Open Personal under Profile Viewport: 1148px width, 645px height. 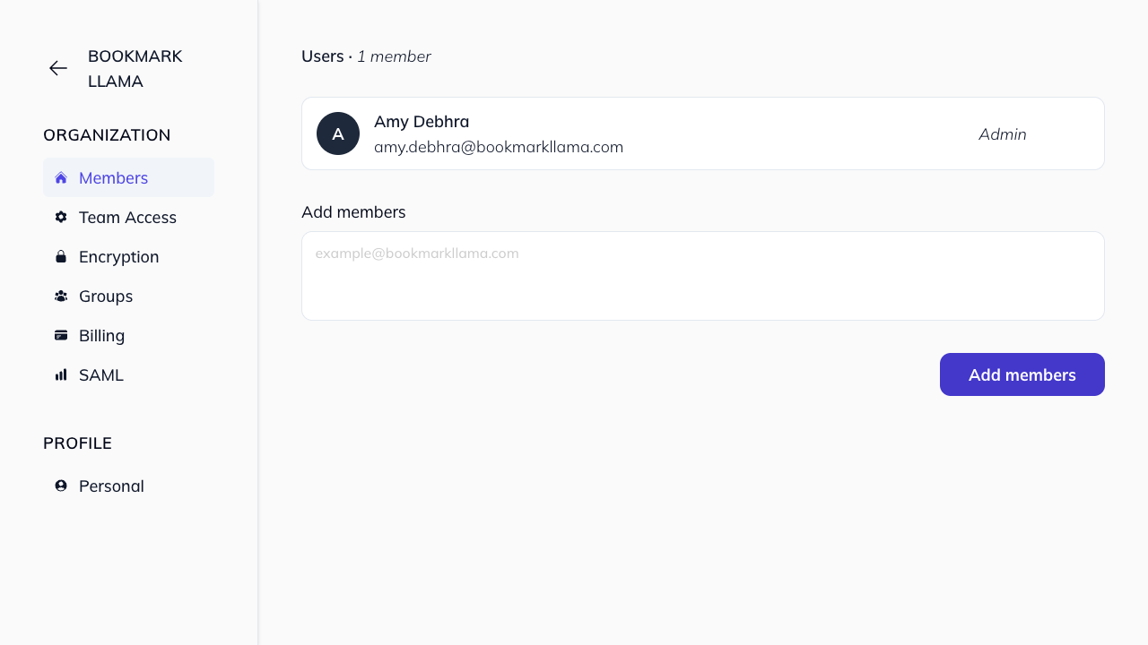(111, 486)
